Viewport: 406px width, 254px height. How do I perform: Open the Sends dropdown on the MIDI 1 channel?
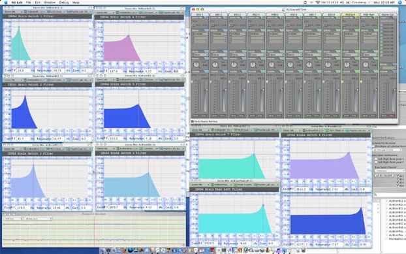pyautogui.click(x=200, y=55)
